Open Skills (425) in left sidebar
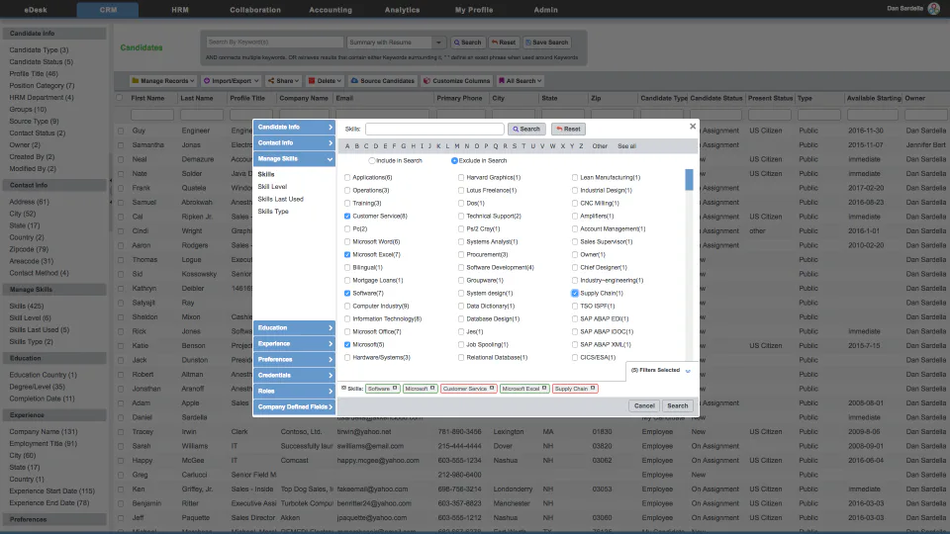The height and width of the screenshot is (534, 950). [x=27, y=306]
